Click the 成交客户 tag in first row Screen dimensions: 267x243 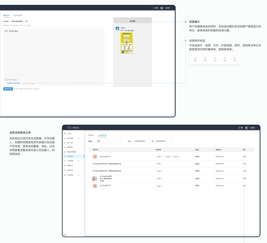176,156
